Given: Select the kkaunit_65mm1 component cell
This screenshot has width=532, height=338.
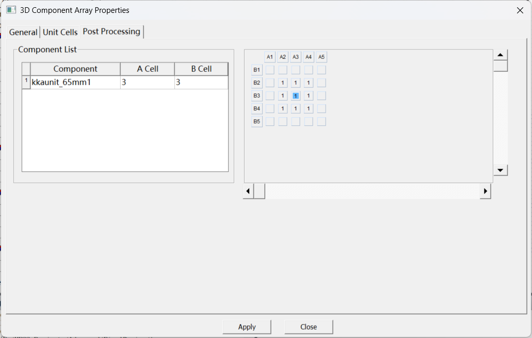Looking at the screenshot, I should 75,82.
